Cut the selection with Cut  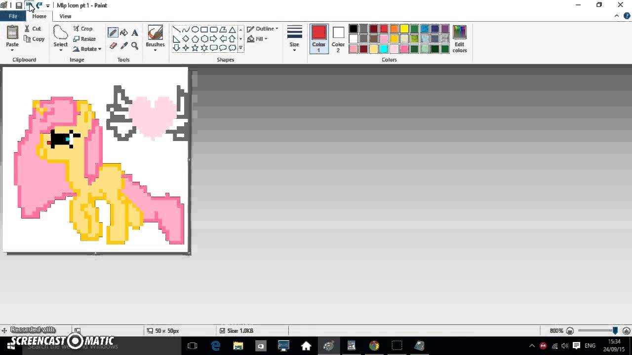(33, 29)
